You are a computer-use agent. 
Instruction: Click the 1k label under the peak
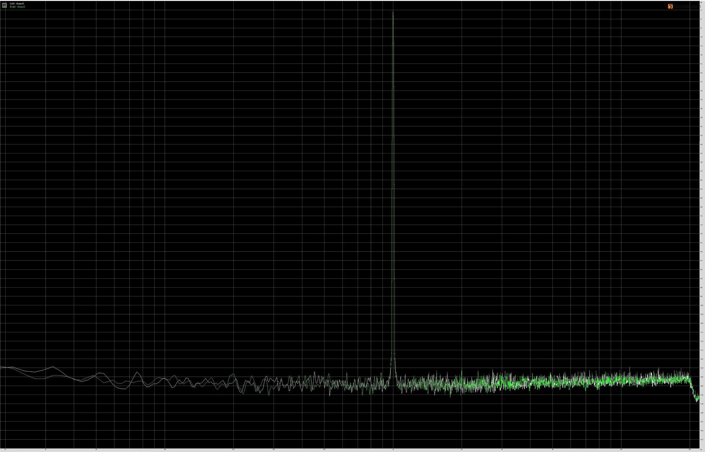393,449
